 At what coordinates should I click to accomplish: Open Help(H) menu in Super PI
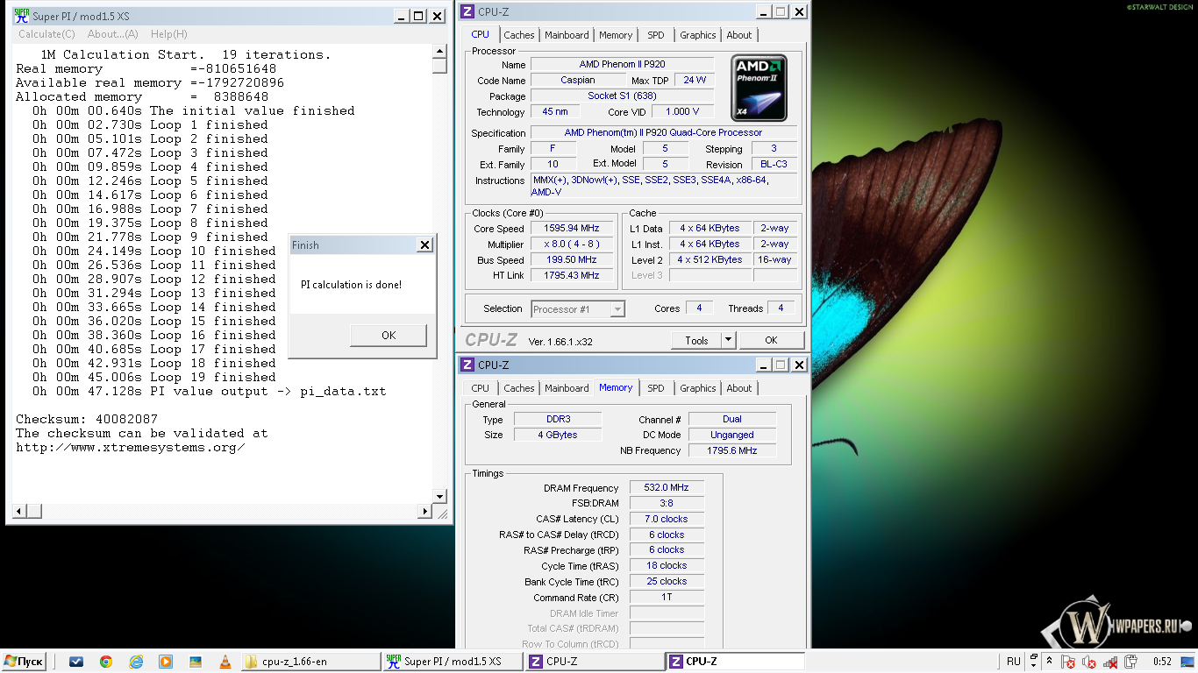(x=169, y=34)
